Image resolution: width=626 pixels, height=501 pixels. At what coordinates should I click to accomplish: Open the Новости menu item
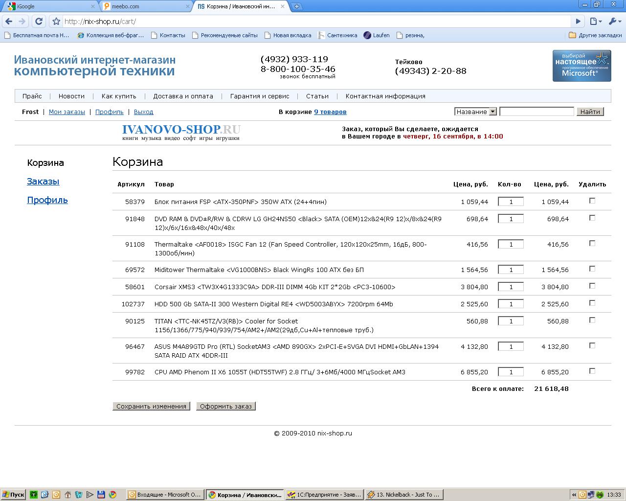point(71,96)
